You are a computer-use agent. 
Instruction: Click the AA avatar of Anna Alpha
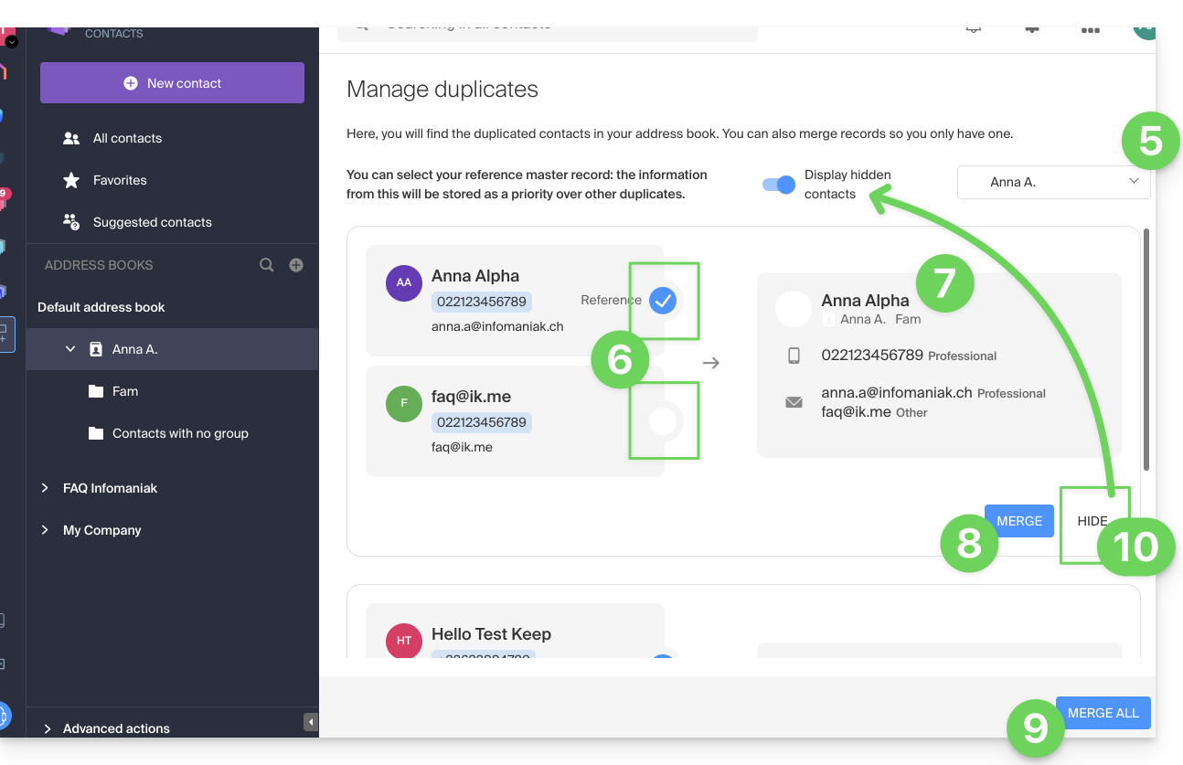point(404,282)
